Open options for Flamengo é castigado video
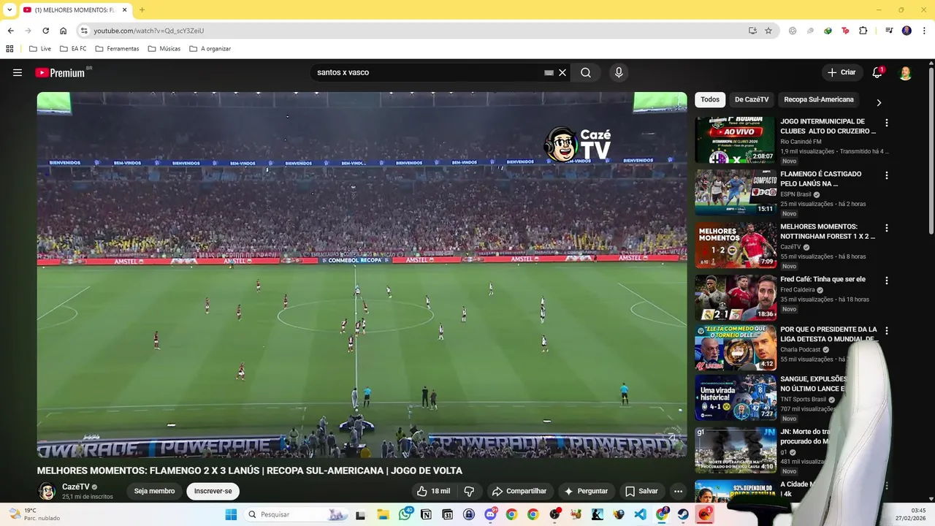 pyautogui.click(x=887, y=175)
